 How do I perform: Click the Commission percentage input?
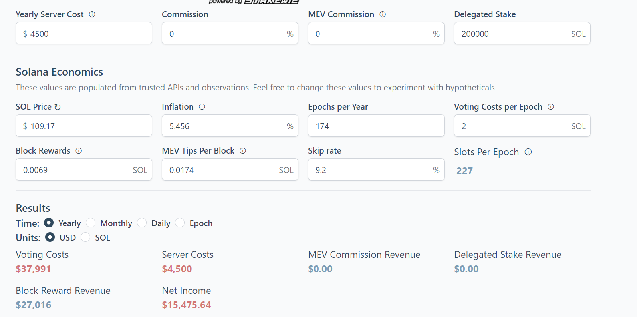230,33
